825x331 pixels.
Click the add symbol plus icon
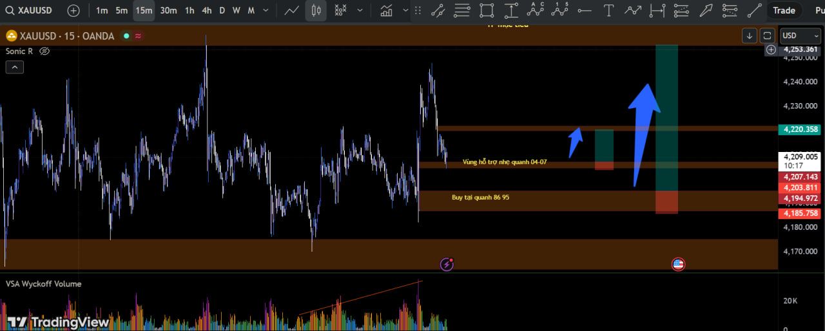point(73,10)
